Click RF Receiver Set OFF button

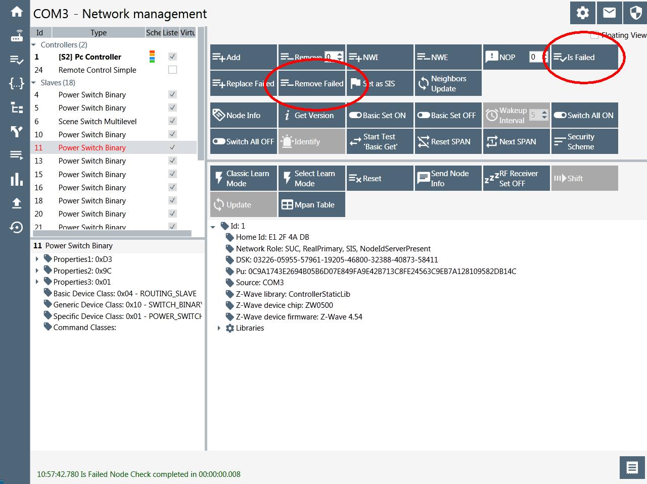tap(517, 178)
